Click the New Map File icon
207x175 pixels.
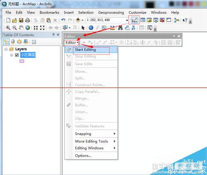pyautogui.click(x=8, y=20)
